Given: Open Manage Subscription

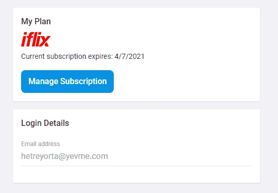Looking at the screenshot, I should (x=67, y=82).
